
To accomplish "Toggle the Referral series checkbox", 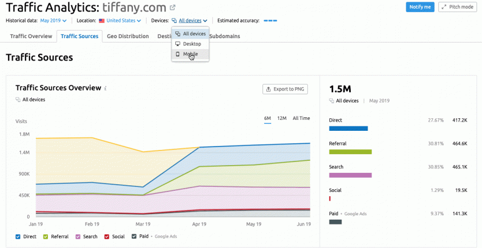I will 46,237.
